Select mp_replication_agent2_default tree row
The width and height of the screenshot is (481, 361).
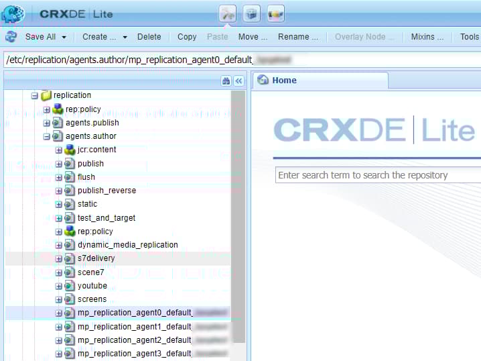pyautogui.click(x=118, y=340)
